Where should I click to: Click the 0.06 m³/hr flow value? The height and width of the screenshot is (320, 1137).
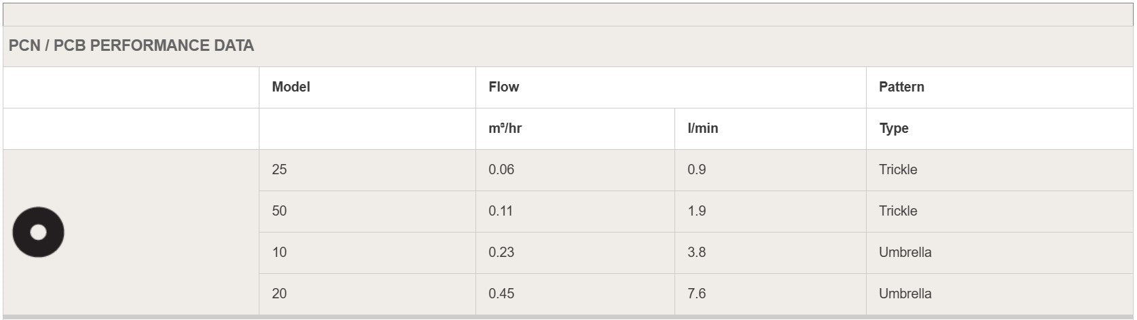pos(501,169)
